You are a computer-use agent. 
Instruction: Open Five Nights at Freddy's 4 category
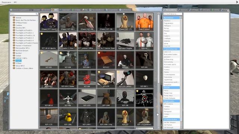tap(24, 41)
